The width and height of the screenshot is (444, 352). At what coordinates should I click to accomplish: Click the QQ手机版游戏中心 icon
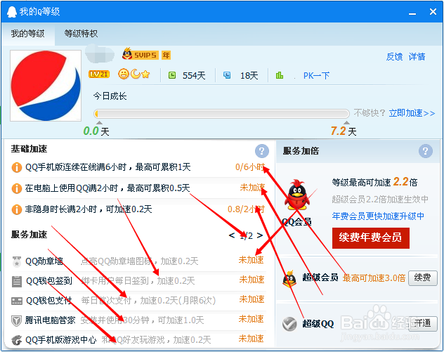click(x=17, y=340)
